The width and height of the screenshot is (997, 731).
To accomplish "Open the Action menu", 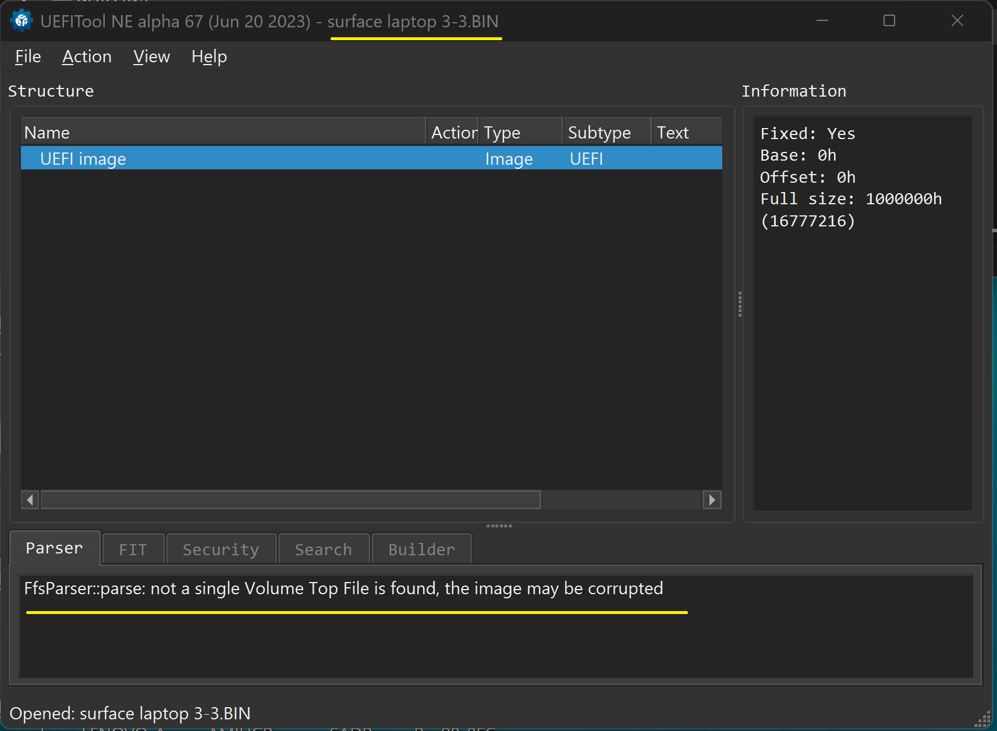I will (x=87, y=57).
